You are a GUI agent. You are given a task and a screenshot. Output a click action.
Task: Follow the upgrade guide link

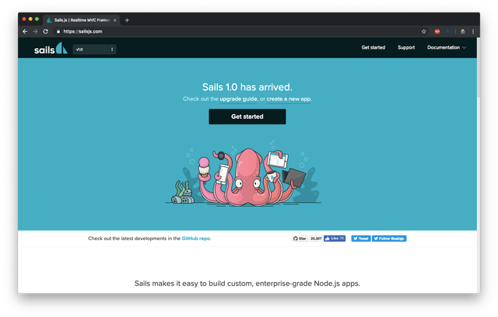[x=239, y=99]
